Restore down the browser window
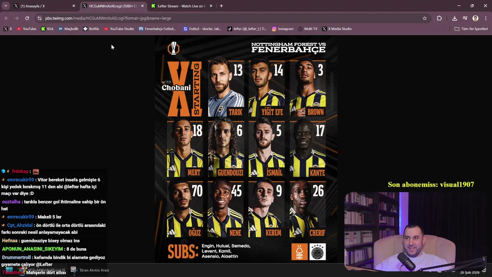492x277 pixels. click(472, 6)
